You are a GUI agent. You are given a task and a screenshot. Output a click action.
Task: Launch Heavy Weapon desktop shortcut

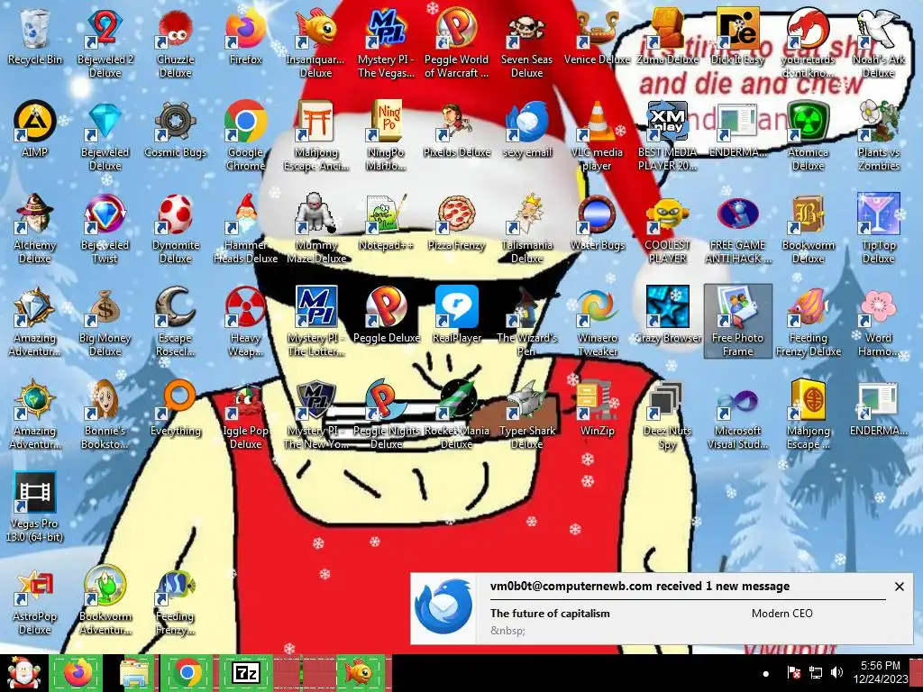(245, 322)
